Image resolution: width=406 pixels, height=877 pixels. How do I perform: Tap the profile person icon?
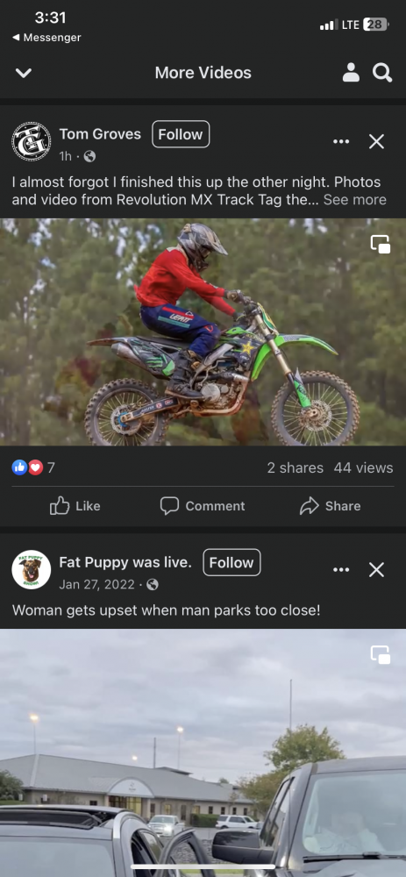click(x=351, y=73)
